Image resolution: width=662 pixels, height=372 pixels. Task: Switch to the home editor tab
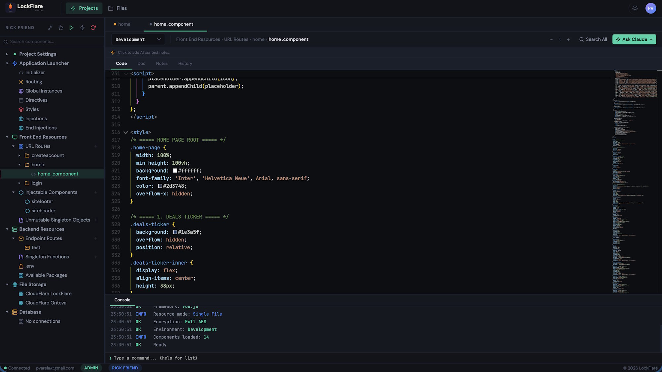(x=122, y=24)
